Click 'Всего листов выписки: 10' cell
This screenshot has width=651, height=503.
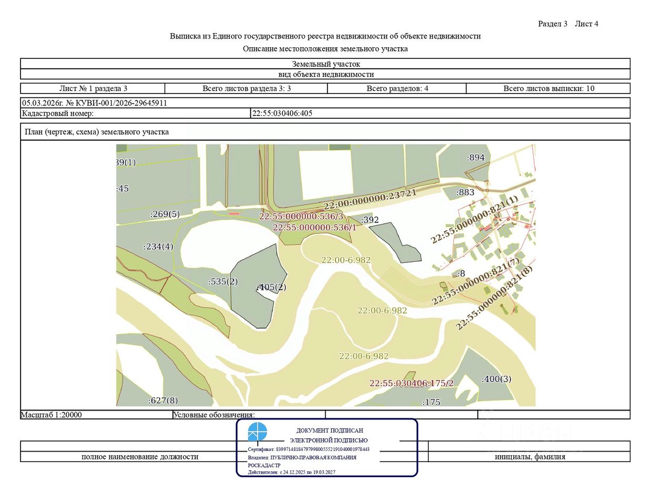pyautogui.click(x=548, y=88)
